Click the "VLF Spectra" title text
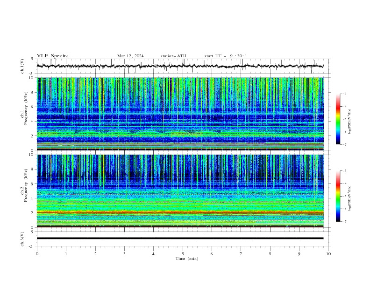Viewport: 370px width, 285px height. click(x=53, y=56)
